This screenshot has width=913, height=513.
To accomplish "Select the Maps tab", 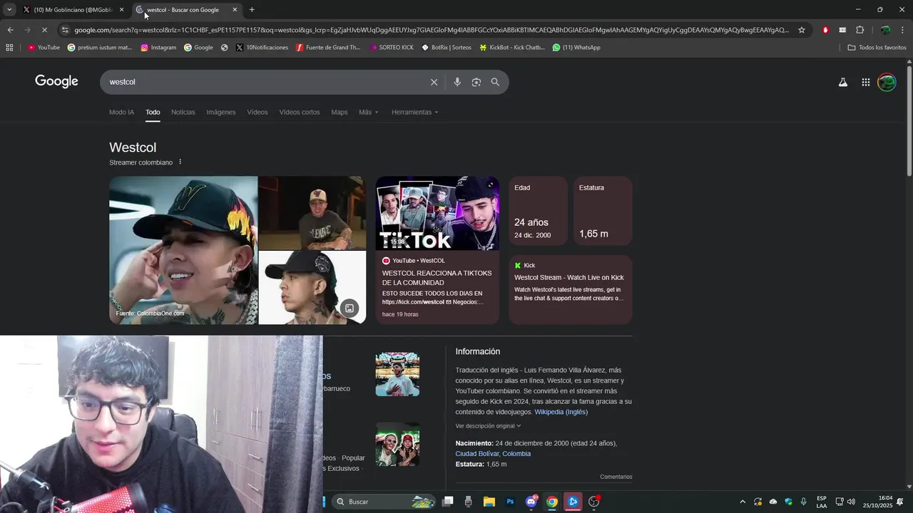I will 340,113.
